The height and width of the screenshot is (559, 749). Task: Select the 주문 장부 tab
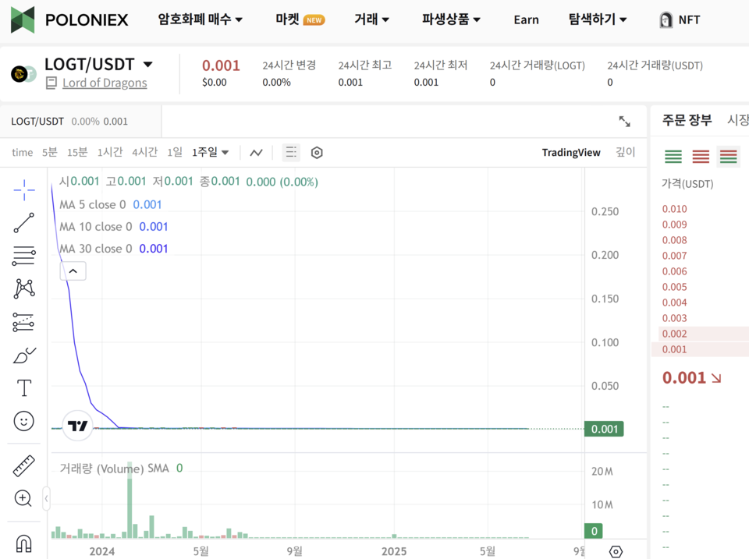pos(687,120)
